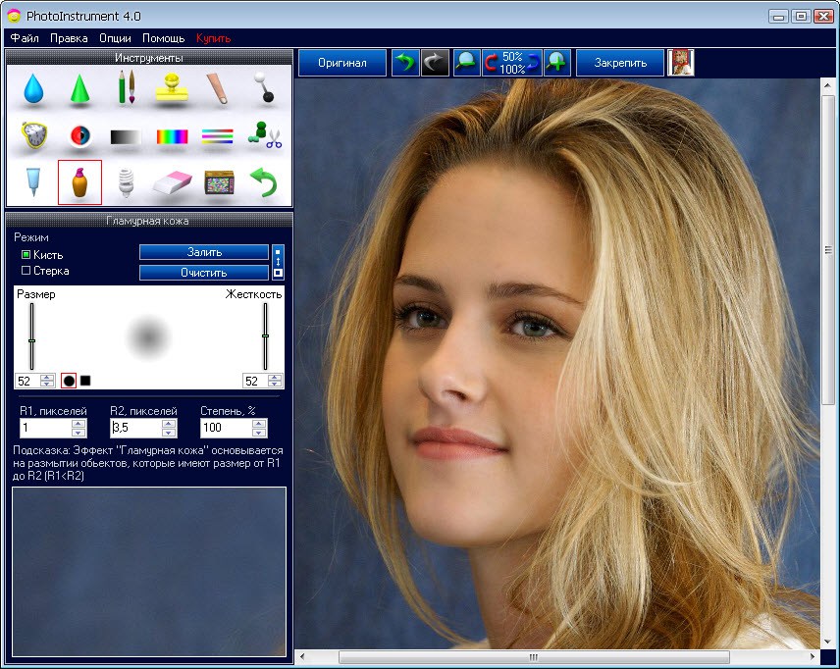This screenshot has height=669, width=840.
Task: Pick the Eraser tool
Action: point(171,181)
